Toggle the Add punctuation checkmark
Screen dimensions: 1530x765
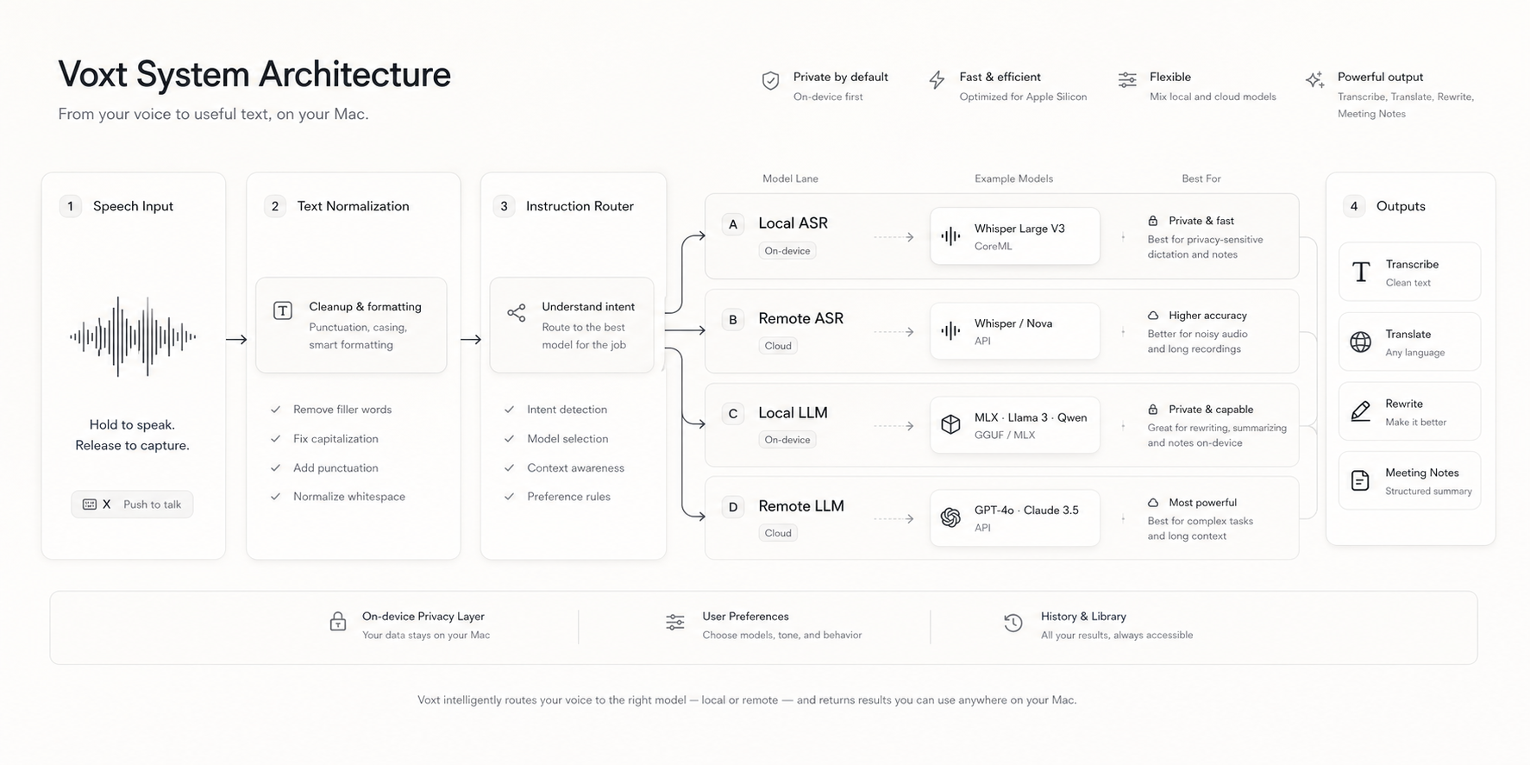pos(276,467)
